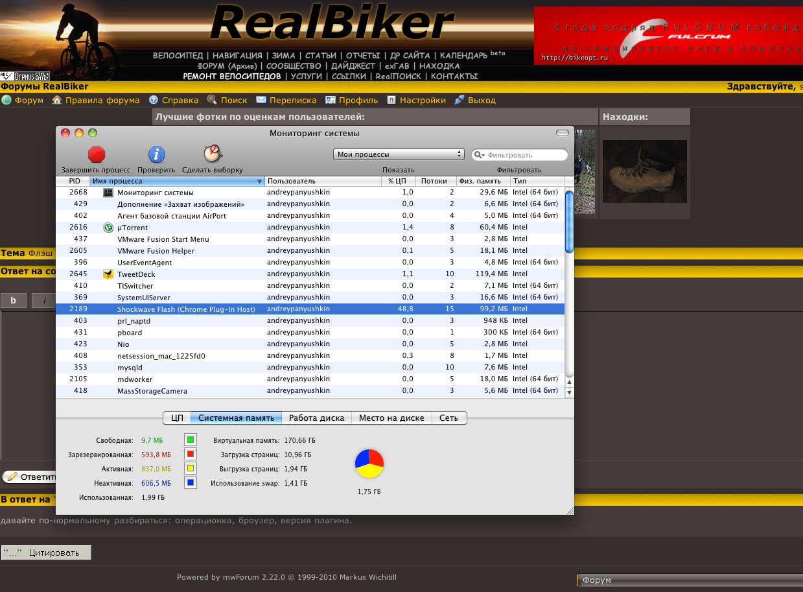Screen dimensions: 803x592
Task: Click the magnifier icon in filter field
Action: (480, 155)
